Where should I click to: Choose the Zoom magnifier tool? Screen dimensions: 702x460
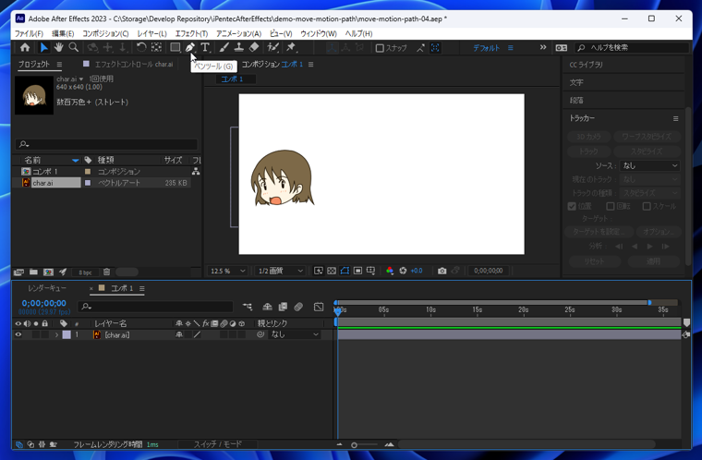74,48
